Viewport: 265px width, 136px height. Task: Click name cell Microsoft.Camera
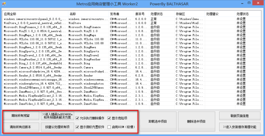81,68
